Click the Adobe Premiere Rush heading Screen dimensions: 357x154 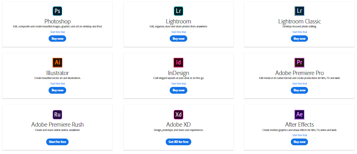(x=57, y=125)
